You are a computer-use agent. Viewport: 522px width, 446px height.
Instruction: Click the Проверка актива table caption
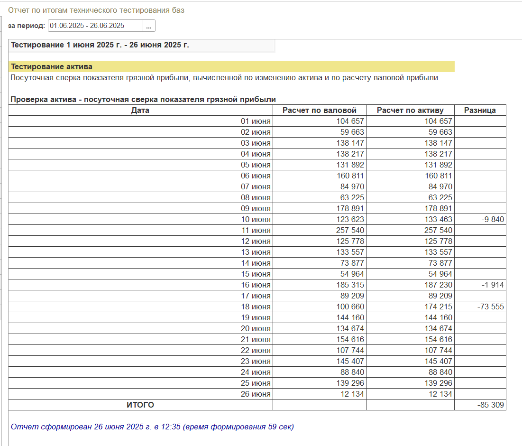pyautogui.click(x=143, y=99)
